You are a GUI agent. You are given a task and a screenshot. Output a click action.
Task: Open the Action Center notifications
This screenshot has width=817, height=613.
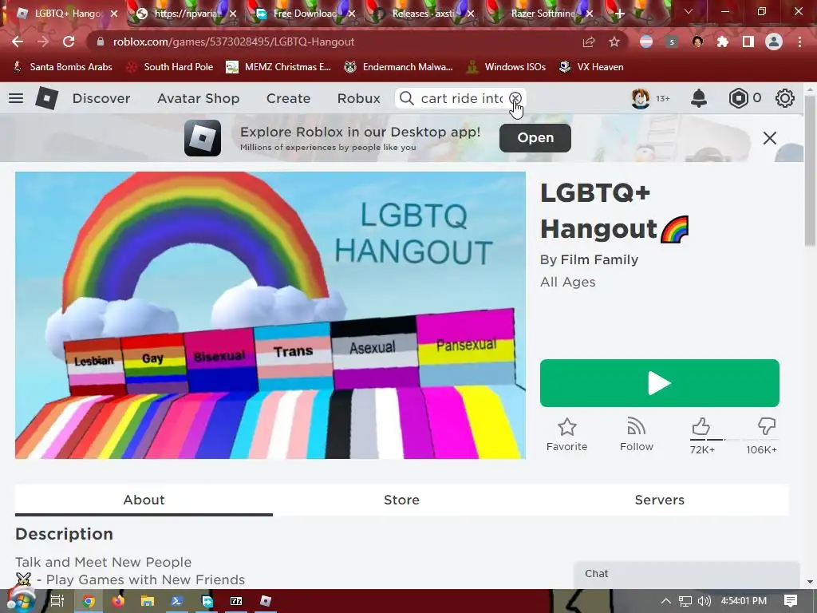click(x=791, y=601)
